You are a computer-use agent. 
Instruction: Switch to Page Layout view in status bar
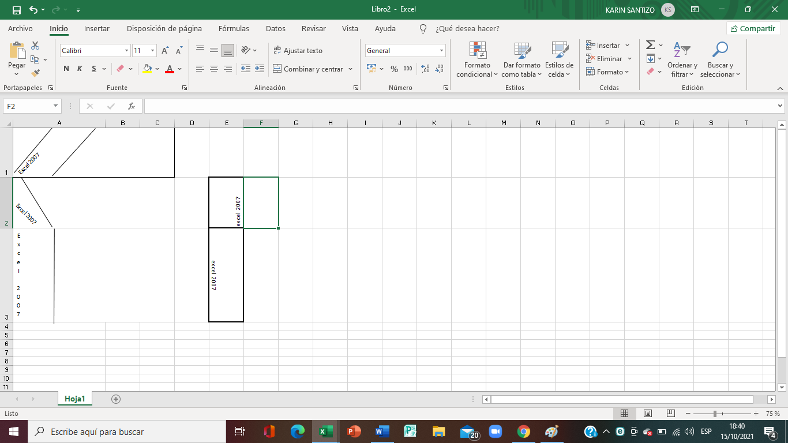coord(647,414)
